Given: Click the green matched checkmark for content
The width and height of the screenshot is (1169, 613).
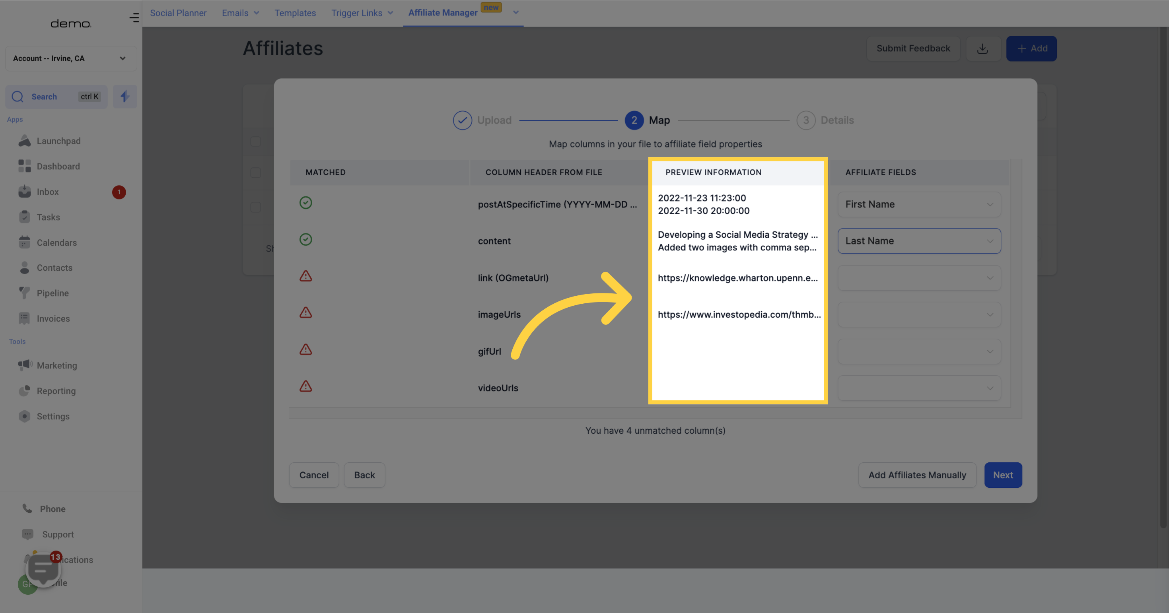Looking at the screenshot, I should tap(306, 239).
